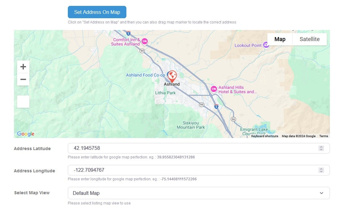Click the Address Longitude number stepper
The image size is (346, 210).
[321, 170]
